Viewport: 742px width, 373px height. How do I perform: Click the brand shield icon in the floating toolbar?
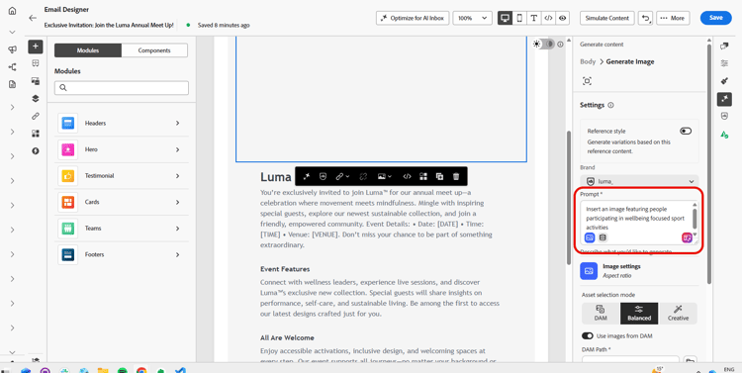323,176
